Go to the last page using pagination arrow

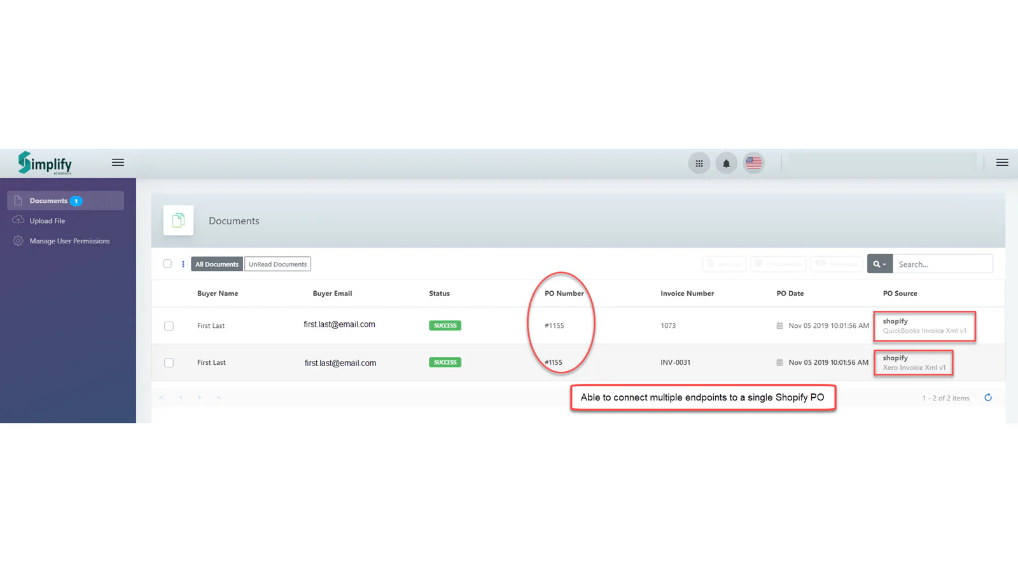(218, 397)
